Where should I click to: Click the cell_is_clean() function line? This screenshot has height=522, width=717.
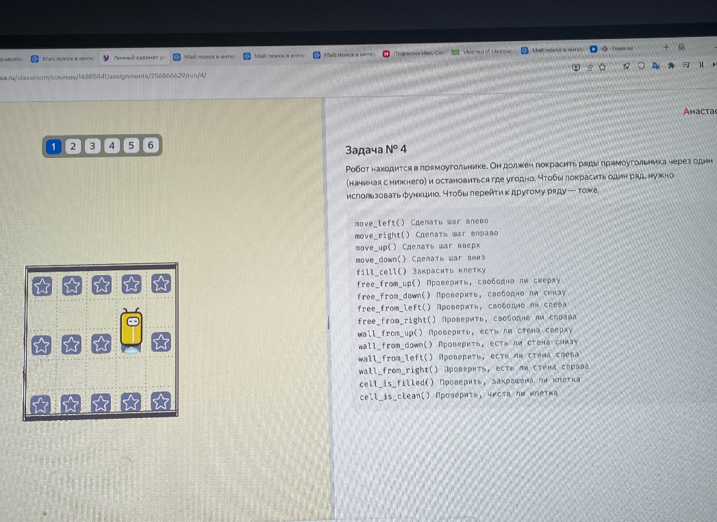click(459, 395)
